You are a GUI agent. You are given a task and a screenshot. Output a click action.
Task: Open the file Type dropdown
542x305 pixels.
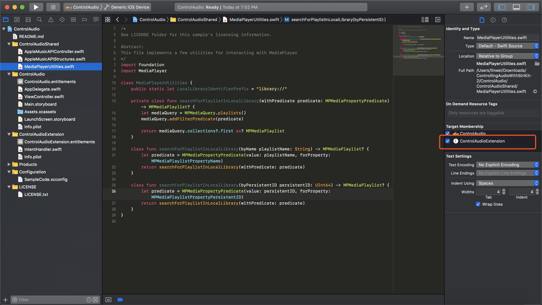(x=508, y=46)
